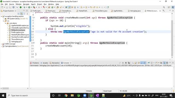Toggle Word Wrap in Console toolbar
This screenshot has width=175, height=98.
tap(139, 63)
